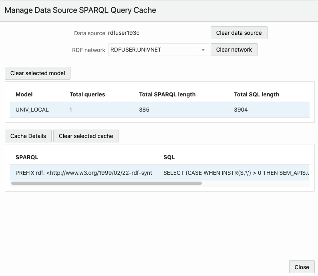Click the Data source label
318x276 pixels.
coord(90,33)
